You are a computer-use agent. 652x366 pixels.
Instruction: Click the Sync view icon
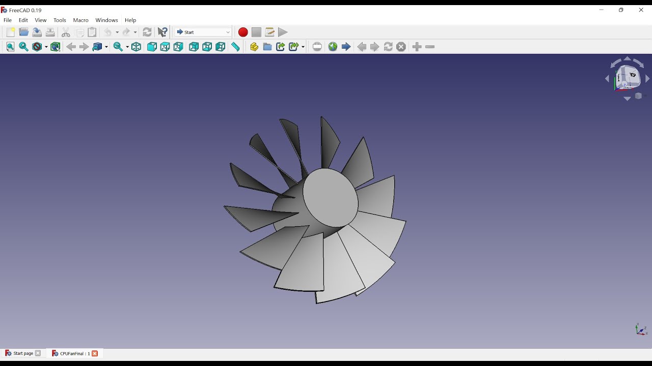(x=118, y=47)
